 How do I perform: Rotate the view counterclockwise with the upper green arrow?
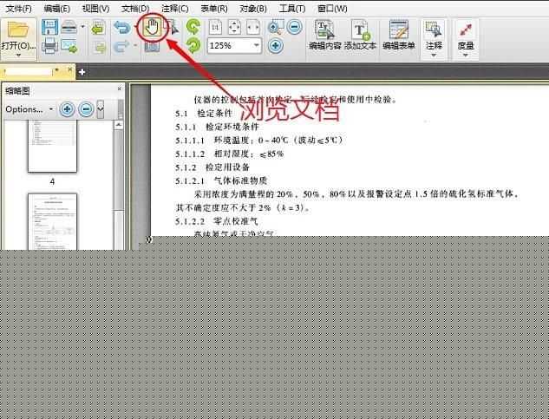pos(193,27)
